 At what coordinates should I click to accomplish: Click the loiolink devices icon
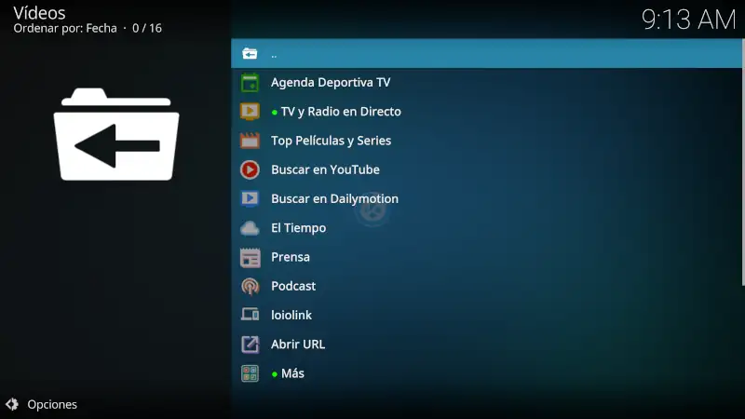[250, 315]
